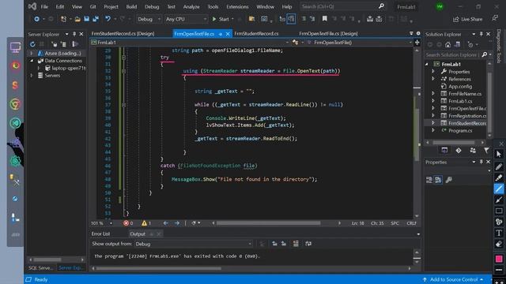Open the SQL Server tab at the bottom
The image size is (506, 284).
[x=40, y=268]
